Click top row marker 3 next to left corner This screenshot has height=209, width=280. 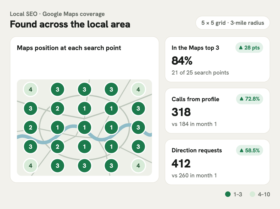57,89
